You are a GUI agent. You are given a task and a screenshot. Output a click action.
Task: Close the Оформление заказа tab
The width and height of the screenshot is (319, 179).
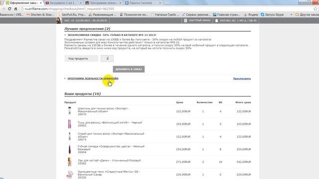pyautogui.click(x=41, y=3)
